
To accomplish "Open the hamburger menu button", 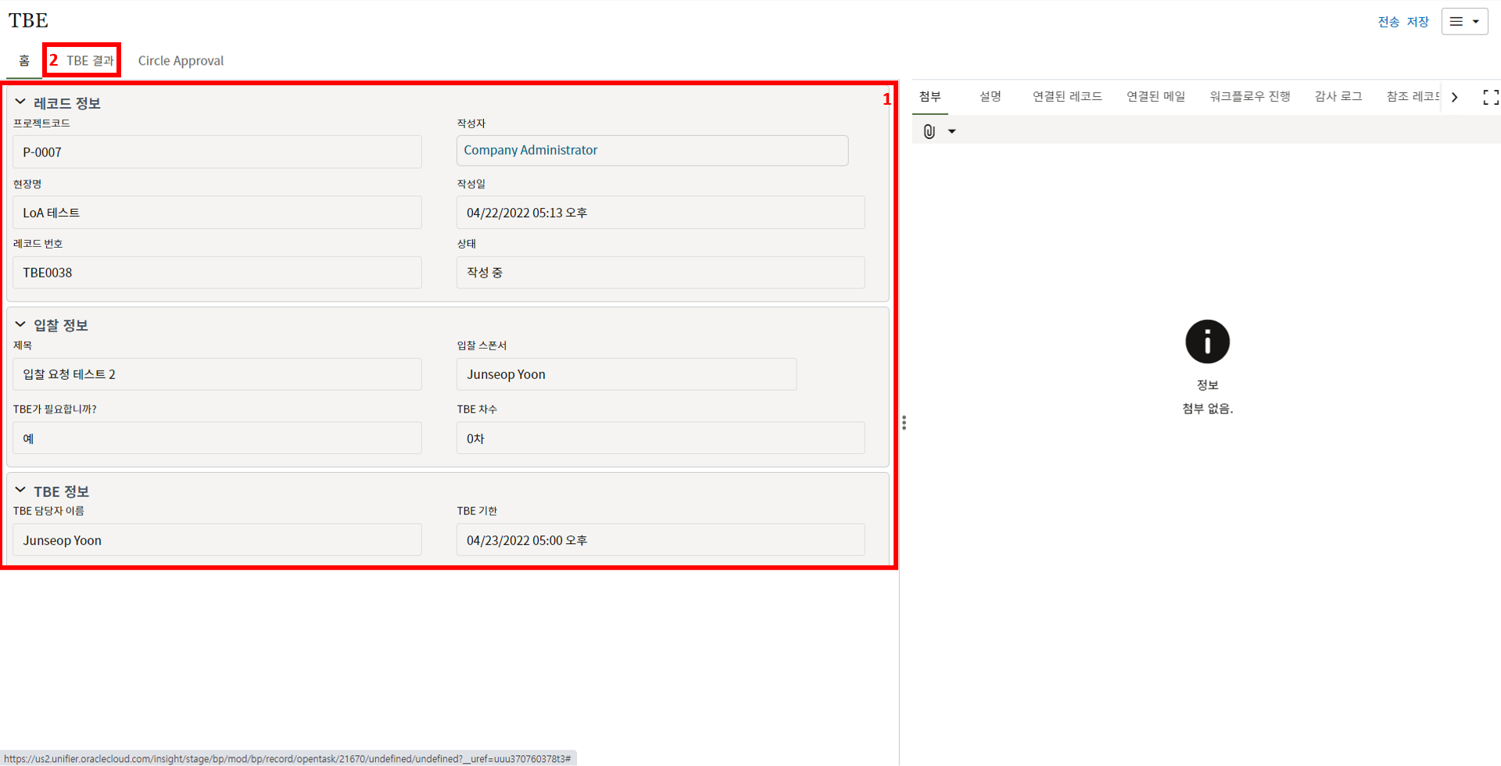I will [x=1463, y=22].
